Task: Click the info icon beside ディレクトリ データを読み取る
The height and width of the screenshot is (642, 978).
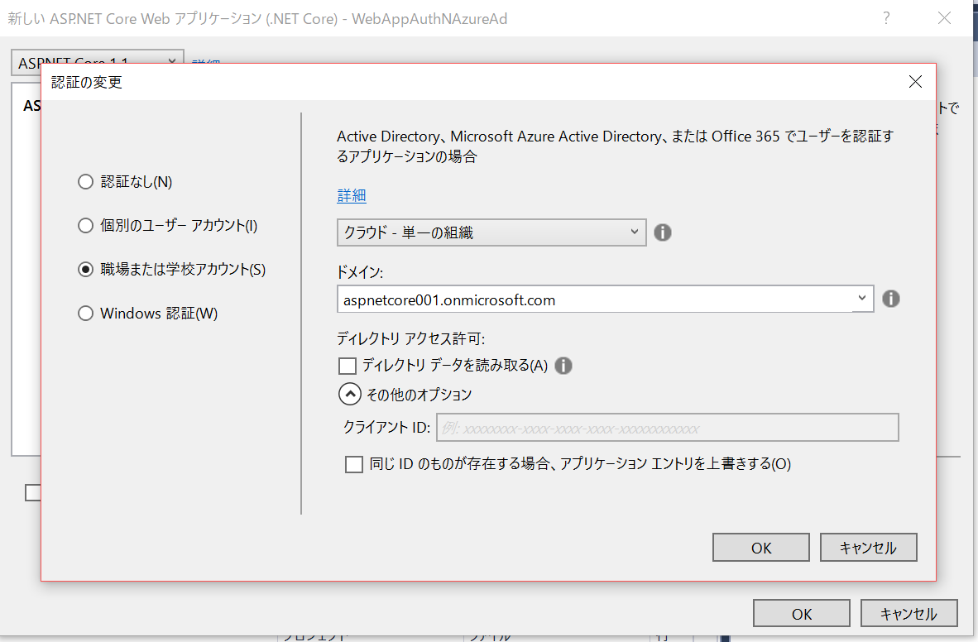Action: (x=563, y=365)
